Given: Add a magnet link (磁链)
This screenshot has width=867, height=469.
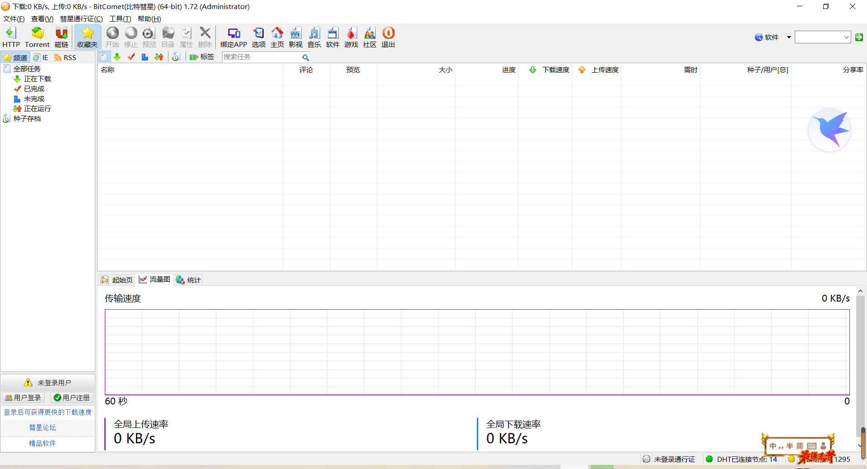Looking at the screenshot, I should [x=61, y=37].
